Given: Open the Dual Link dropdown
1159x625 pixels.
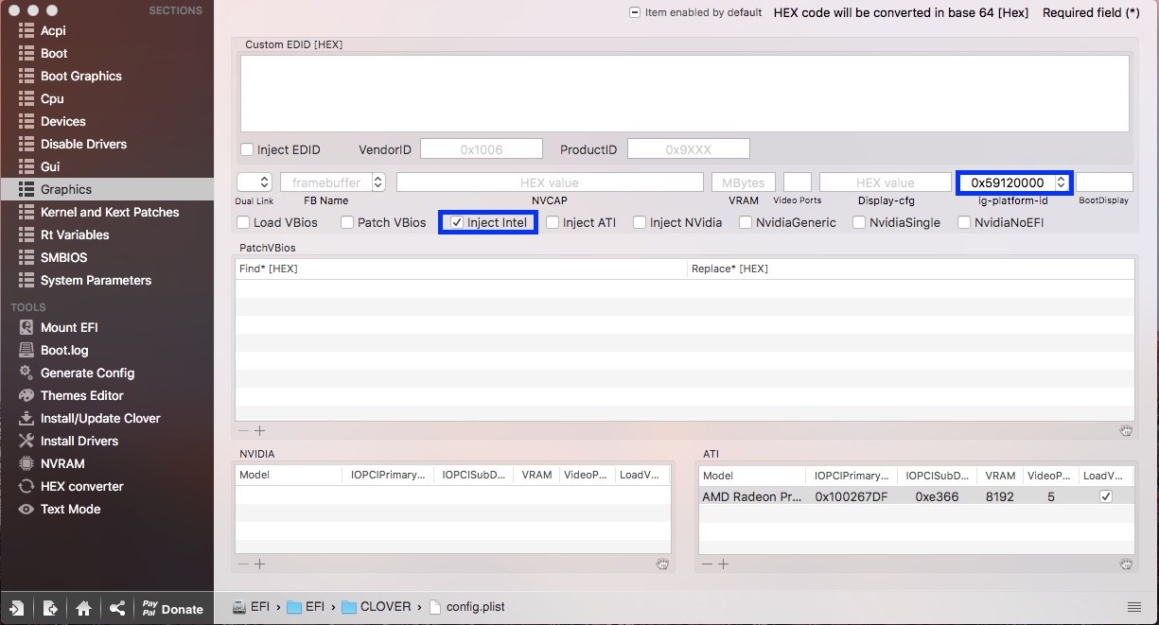Looking at the screenshot, I should pos(254,182).
